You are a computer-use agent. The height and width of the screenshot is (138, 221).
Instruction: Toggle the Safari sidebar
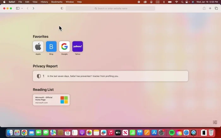pos(18,8)
